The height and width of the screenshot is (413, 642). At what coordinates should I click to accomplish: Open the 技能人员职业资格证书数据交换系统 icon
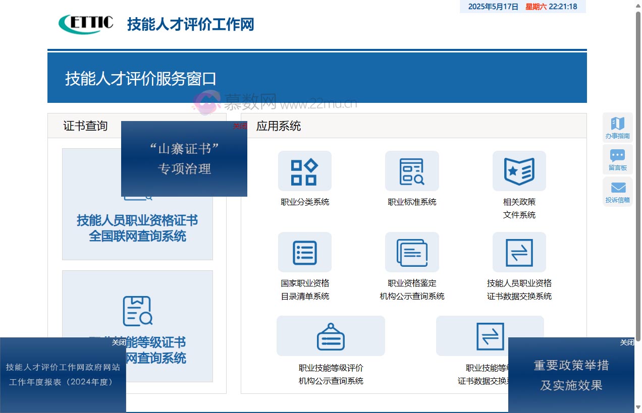tap(519, 252)
